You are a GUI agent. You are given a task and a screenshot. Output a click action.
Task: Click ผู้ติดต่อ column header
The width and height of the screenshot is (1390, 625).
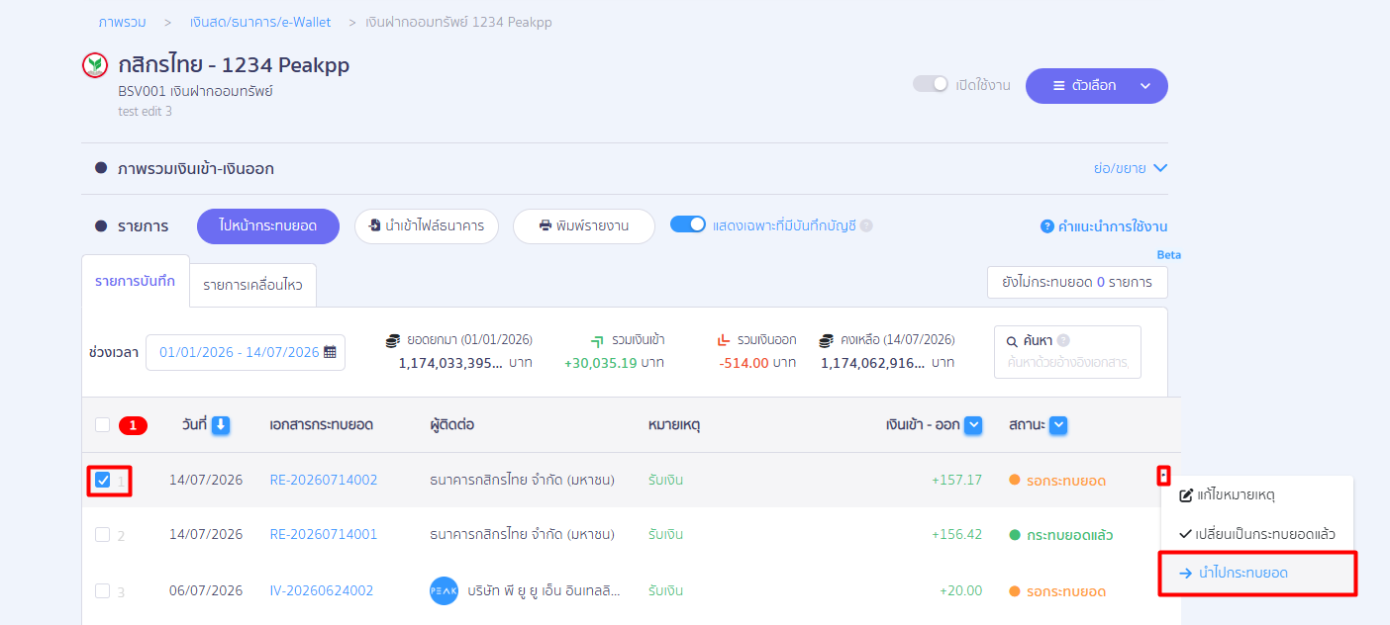(x=452, y=425)
